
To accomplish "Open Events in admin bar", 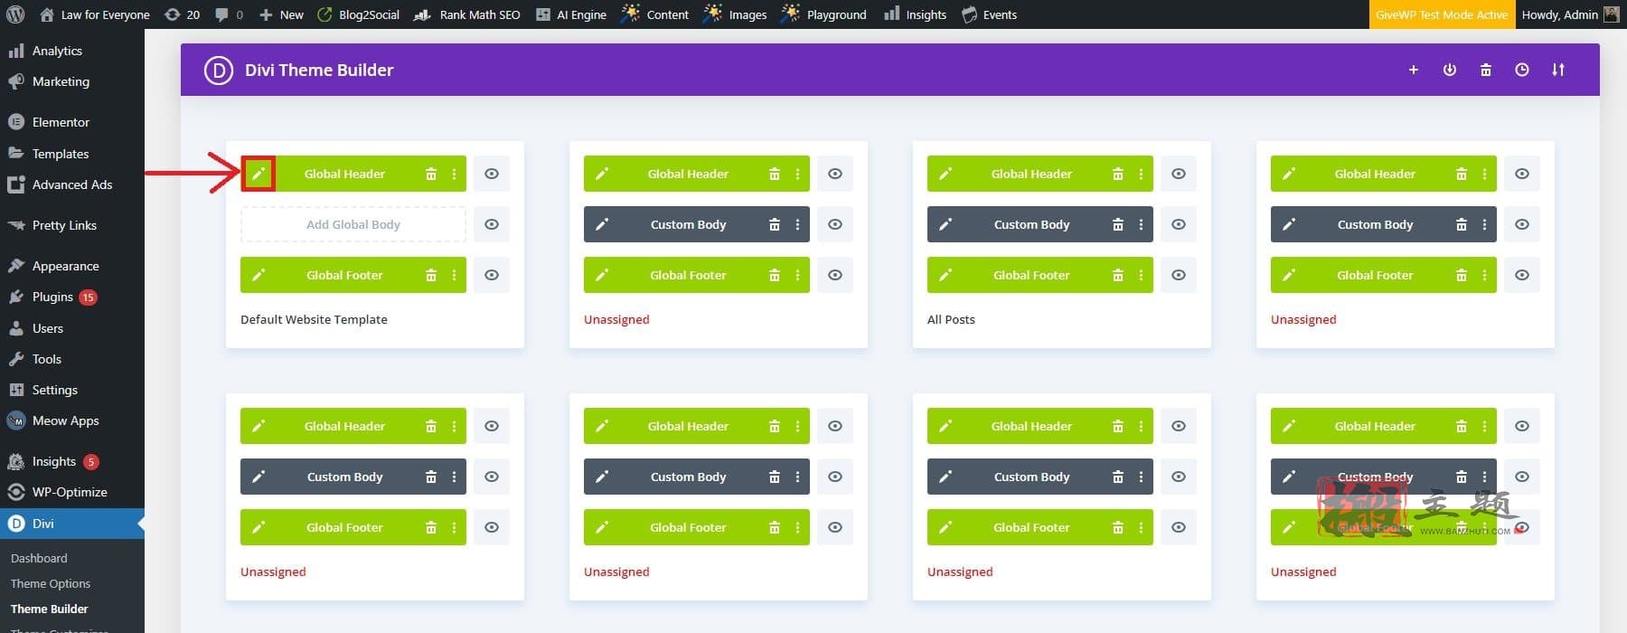I will tap(989, 14).
